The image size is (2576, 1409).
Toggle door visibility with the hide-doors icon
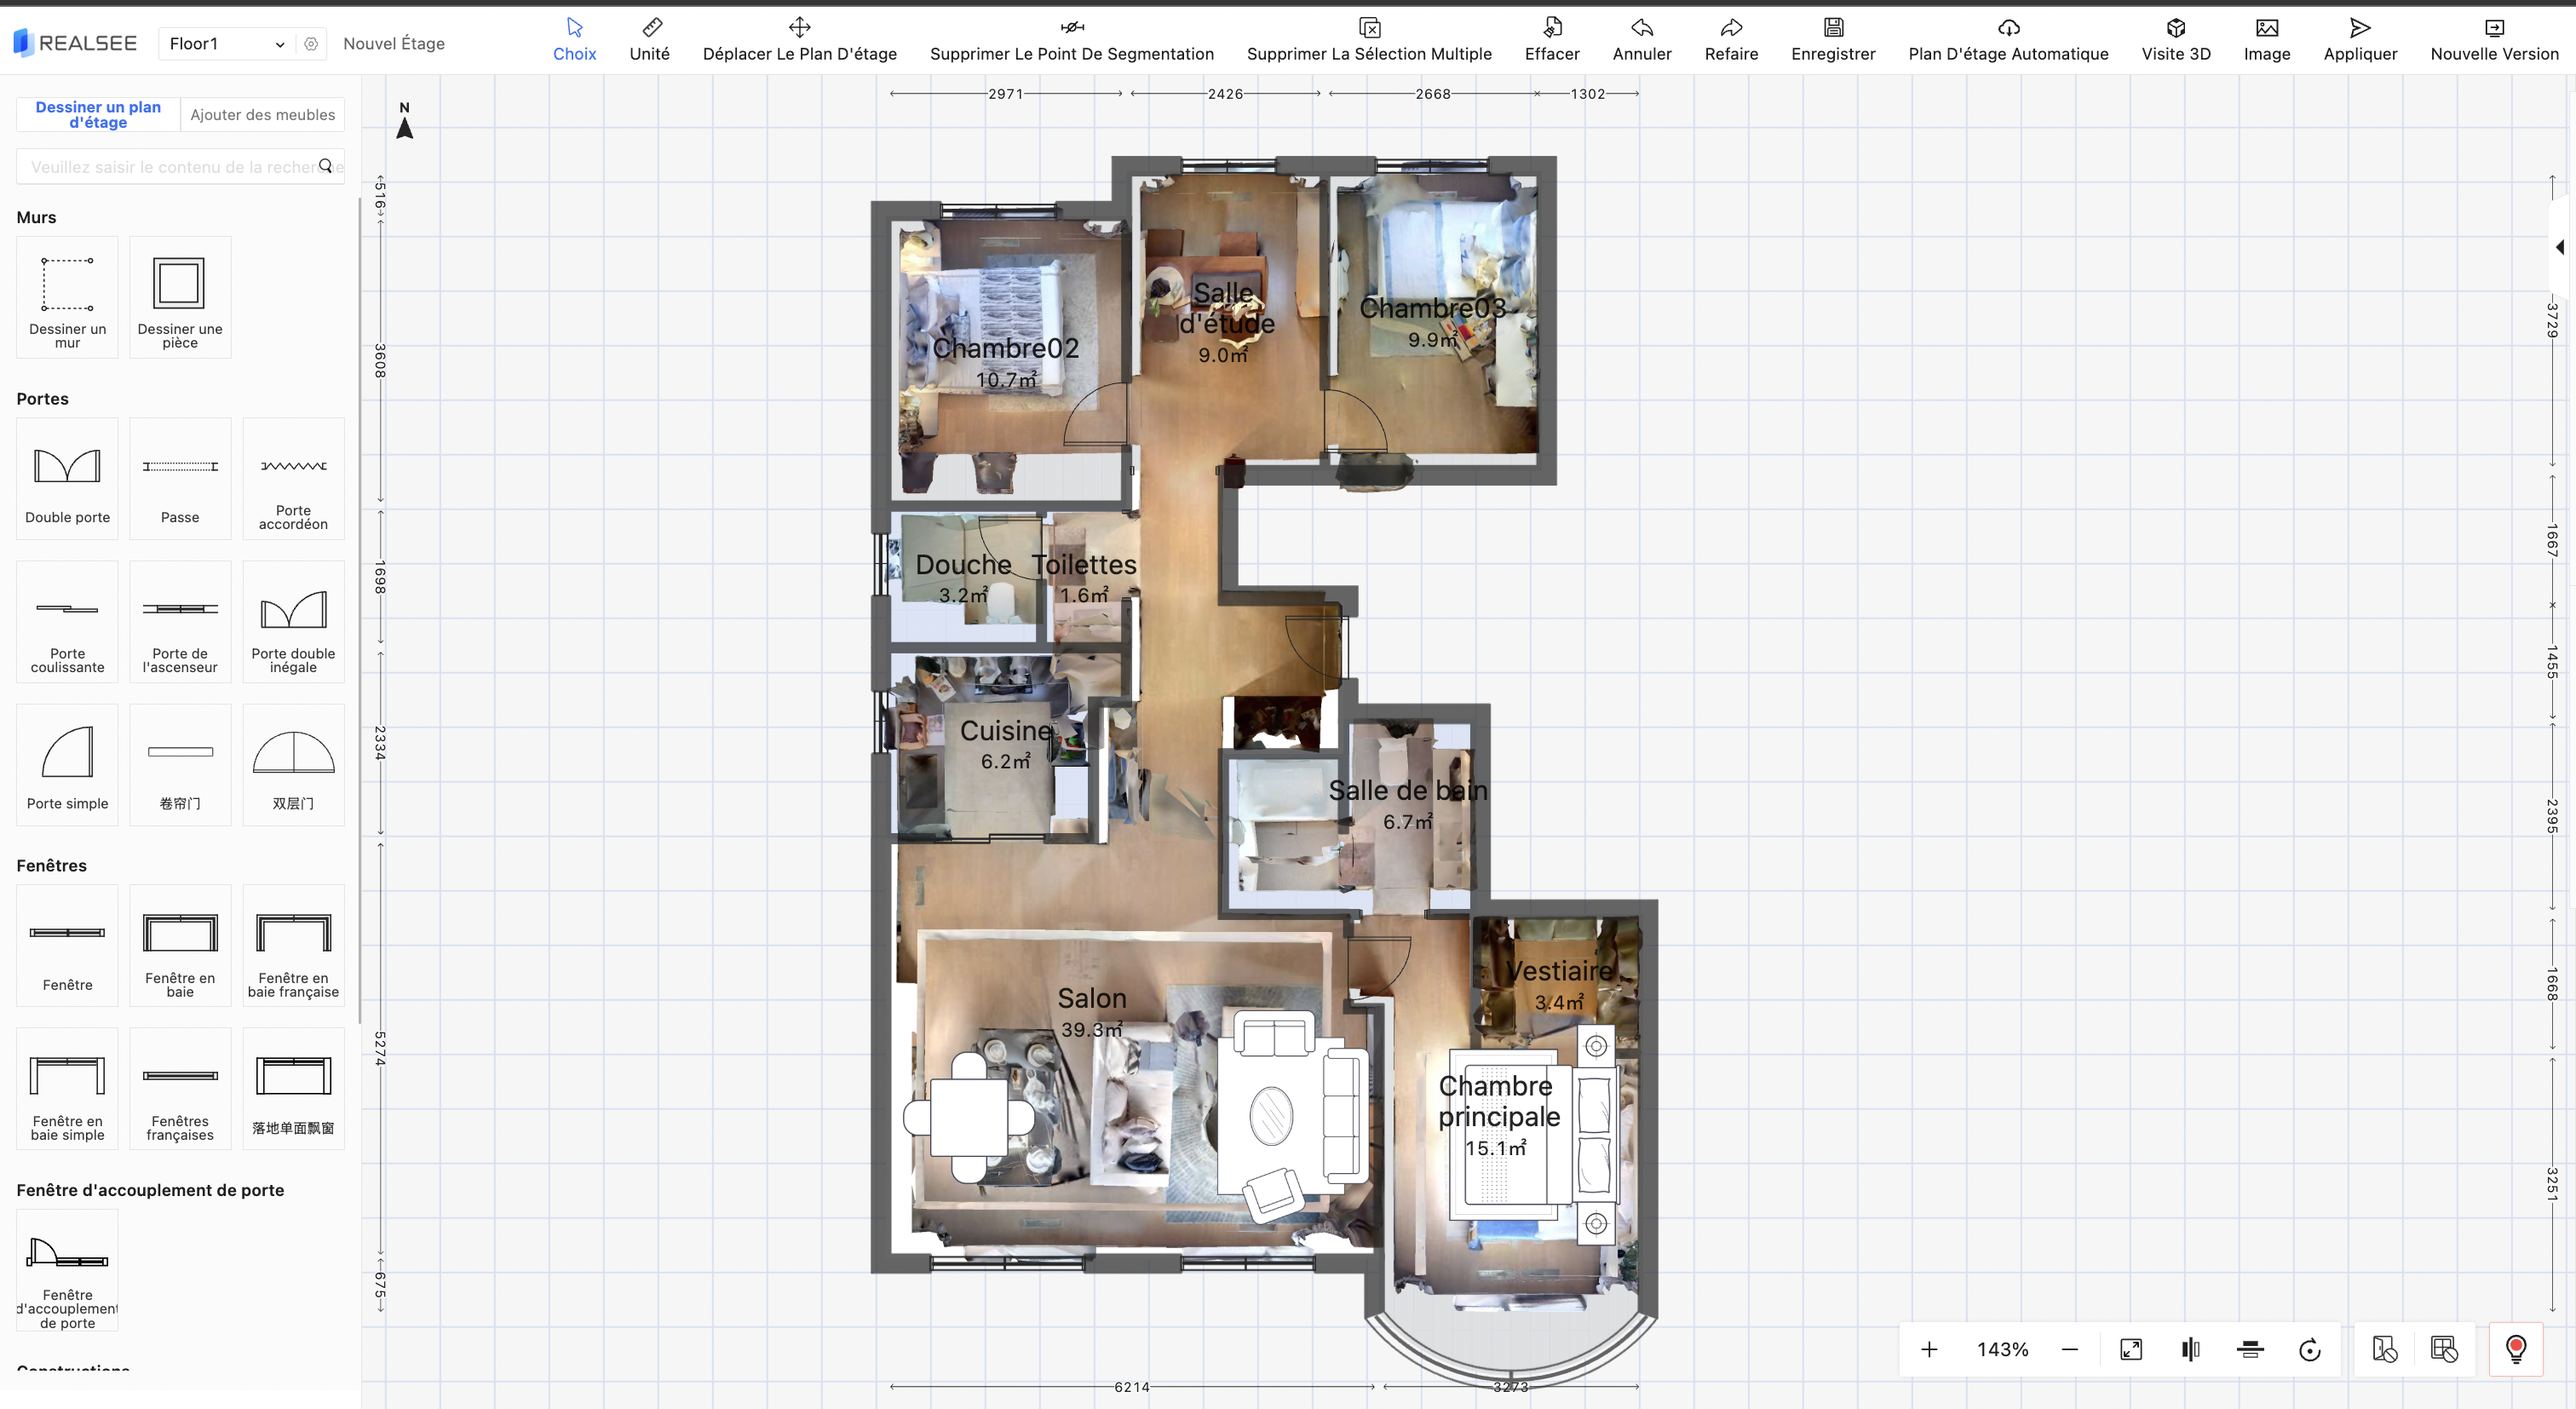coord(2384,1350)
